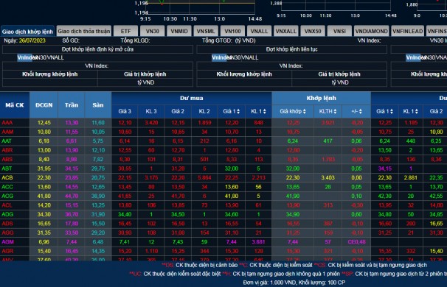
Task: Click the KL 3 column header
Action: 151,111
